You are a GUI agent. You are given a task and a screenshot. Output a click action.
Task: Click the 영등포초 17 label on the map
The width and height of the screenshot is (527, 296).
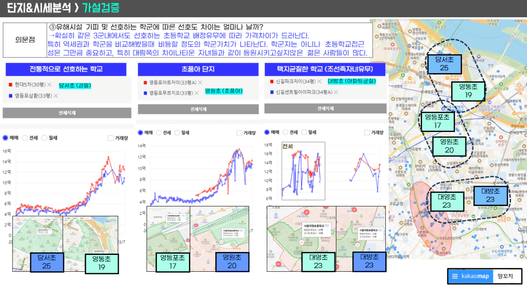pyautogui.click(x=438, y=121)
